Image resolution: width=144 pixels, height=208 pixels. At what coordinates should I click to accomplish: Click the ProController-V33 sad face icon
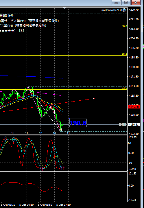click(x=124, y=10)
